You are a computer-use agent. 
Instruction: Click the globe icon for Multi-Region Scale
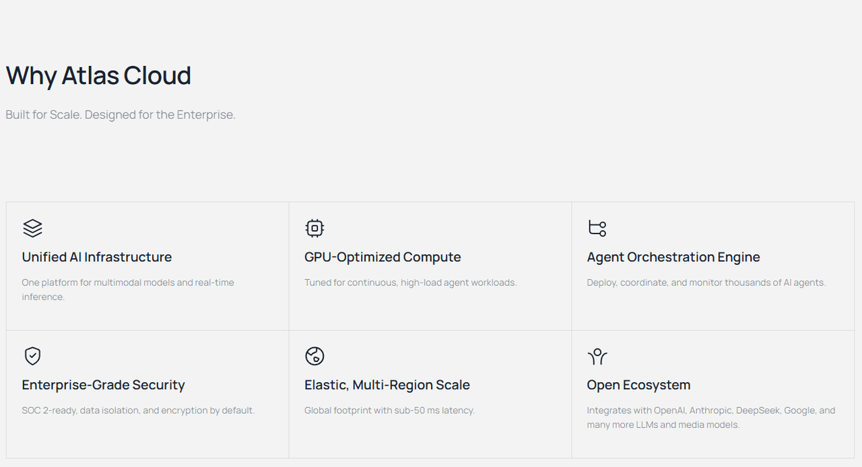(x=314, y=356)
